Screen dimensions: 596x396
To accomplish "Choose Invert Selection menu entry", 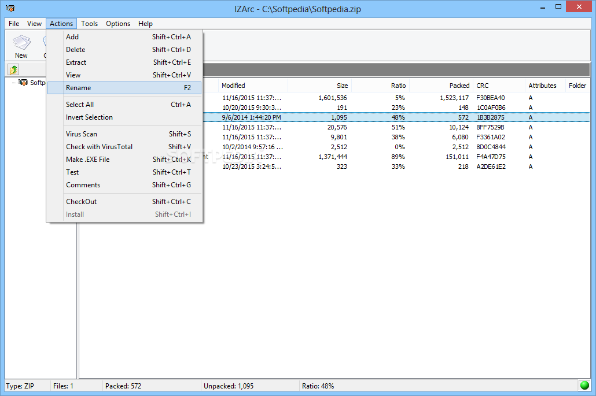I will pos(124,117).
